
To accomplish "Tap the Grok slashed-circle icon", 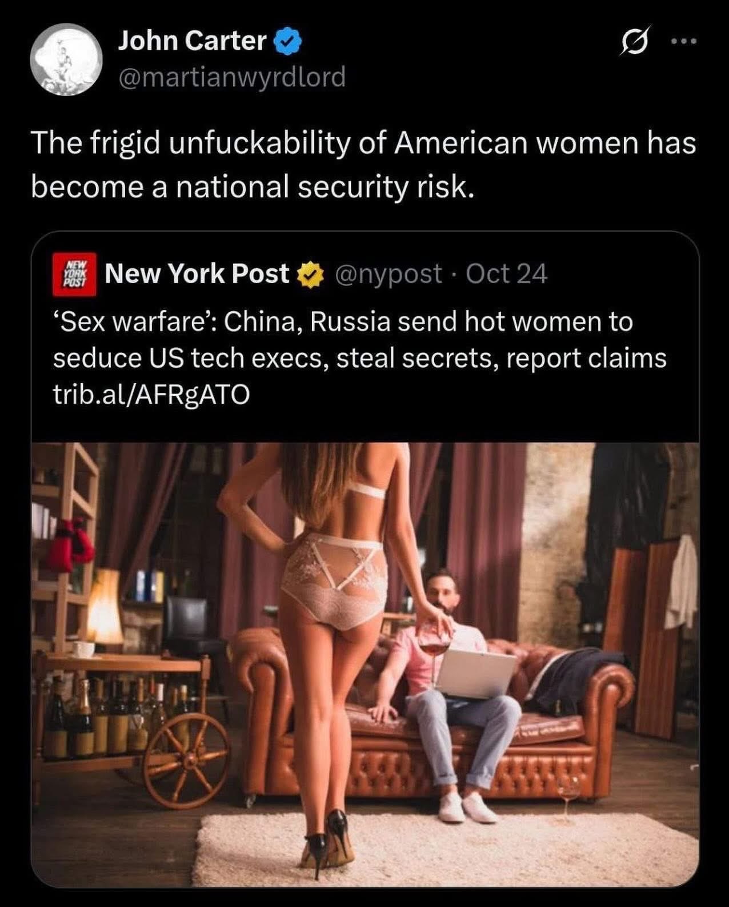I will pos(633,43).
